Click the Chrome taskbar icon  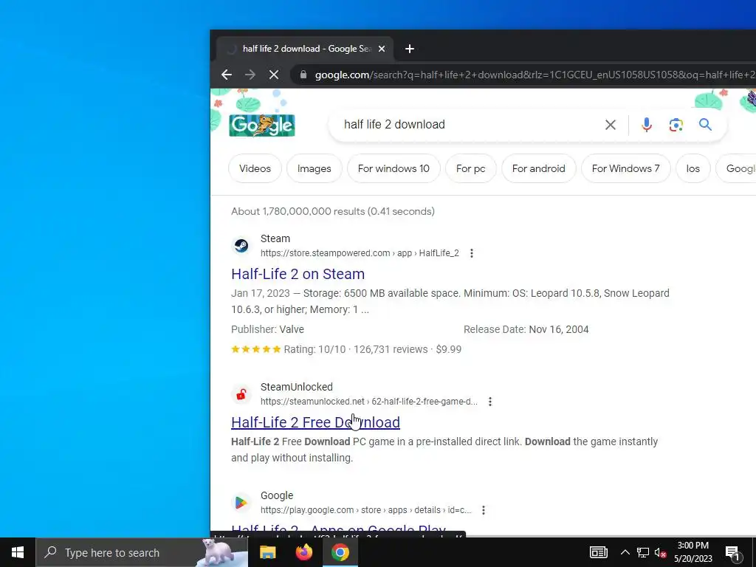340,552
